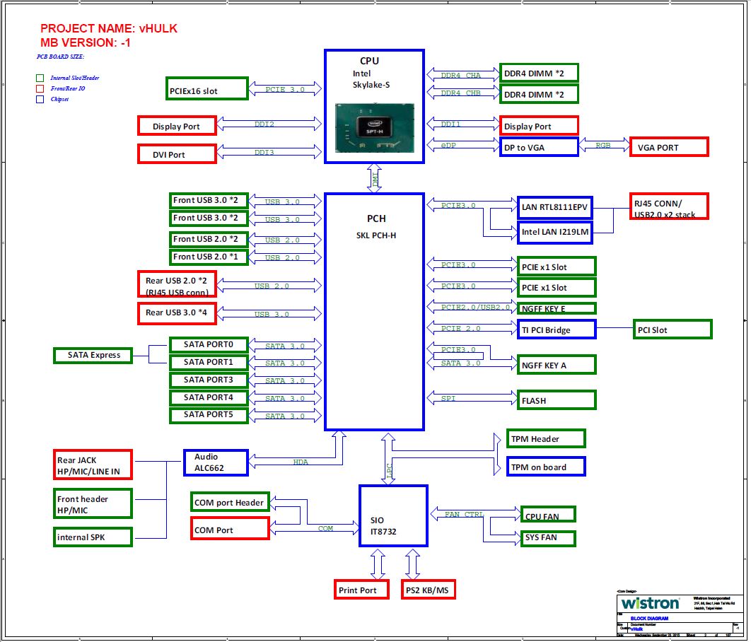Select the TPM on board block
The width and height of the screenshot is (751, 642).
pyautogui.click(x=546, y=467)
